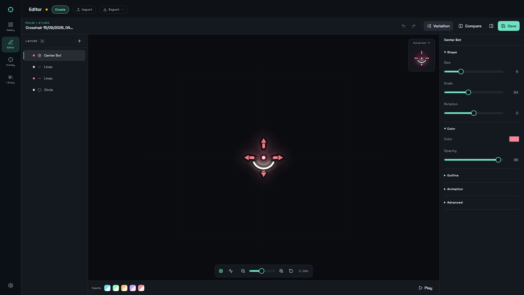524x295 pixels.
Task: Toggle the grid icon in canvas toolbar
Action: (221, 271)
